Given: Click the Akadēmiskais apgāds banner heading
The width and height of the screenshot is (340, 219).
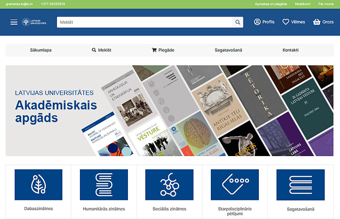Looking at the screenshot, I should (x=56, y=111).
